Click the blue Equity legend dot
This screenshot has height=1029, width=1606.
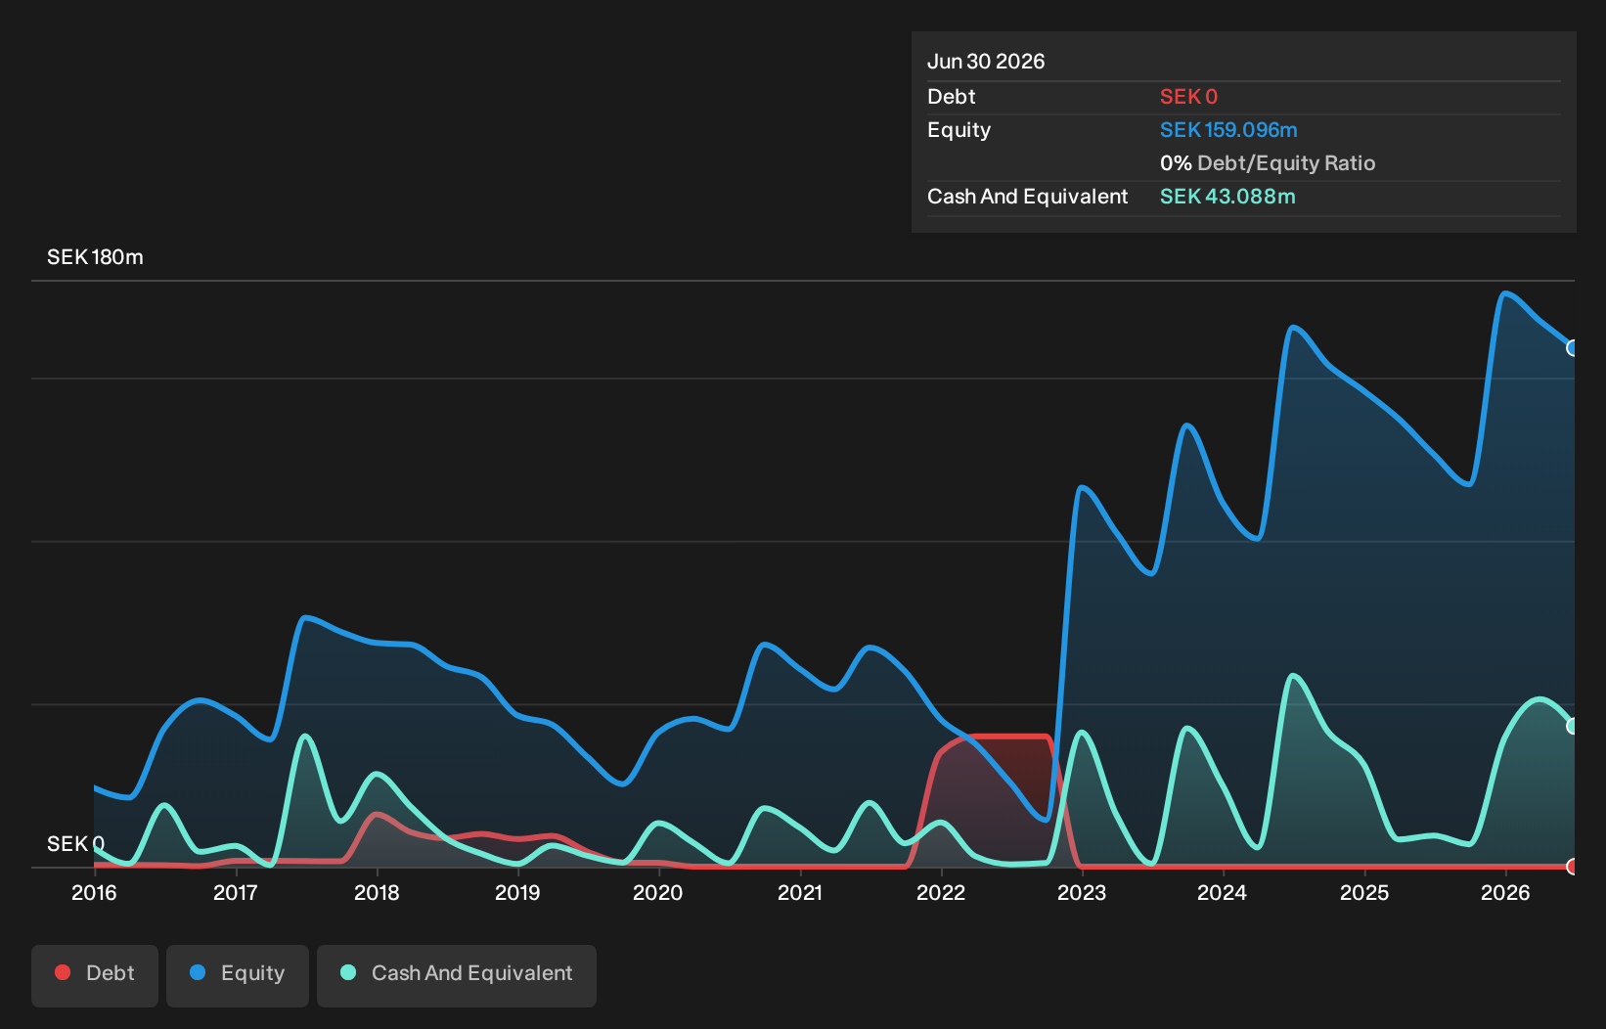(x=198, y=972)
